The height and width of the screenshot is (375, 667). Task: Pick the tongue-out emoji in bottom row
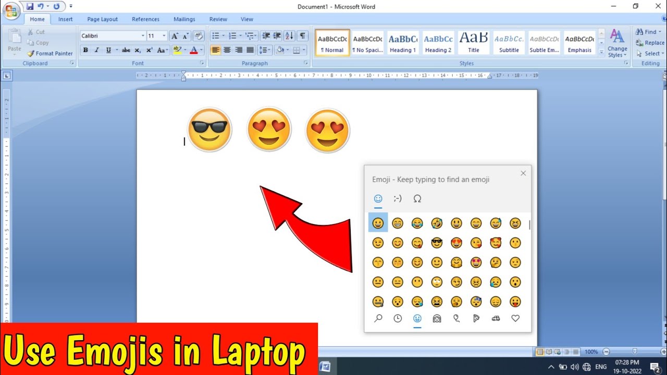pos(515,302)
